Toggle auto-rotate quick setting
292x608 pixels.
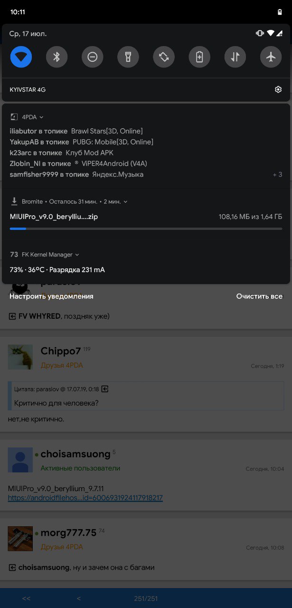(164, 57)
